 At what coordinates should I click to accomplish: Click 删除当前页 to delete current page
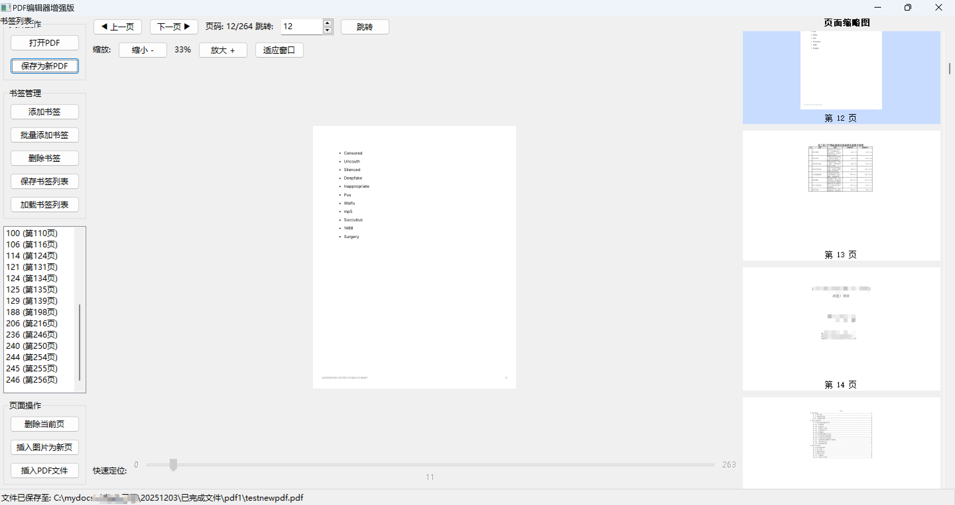click(44, 424)
